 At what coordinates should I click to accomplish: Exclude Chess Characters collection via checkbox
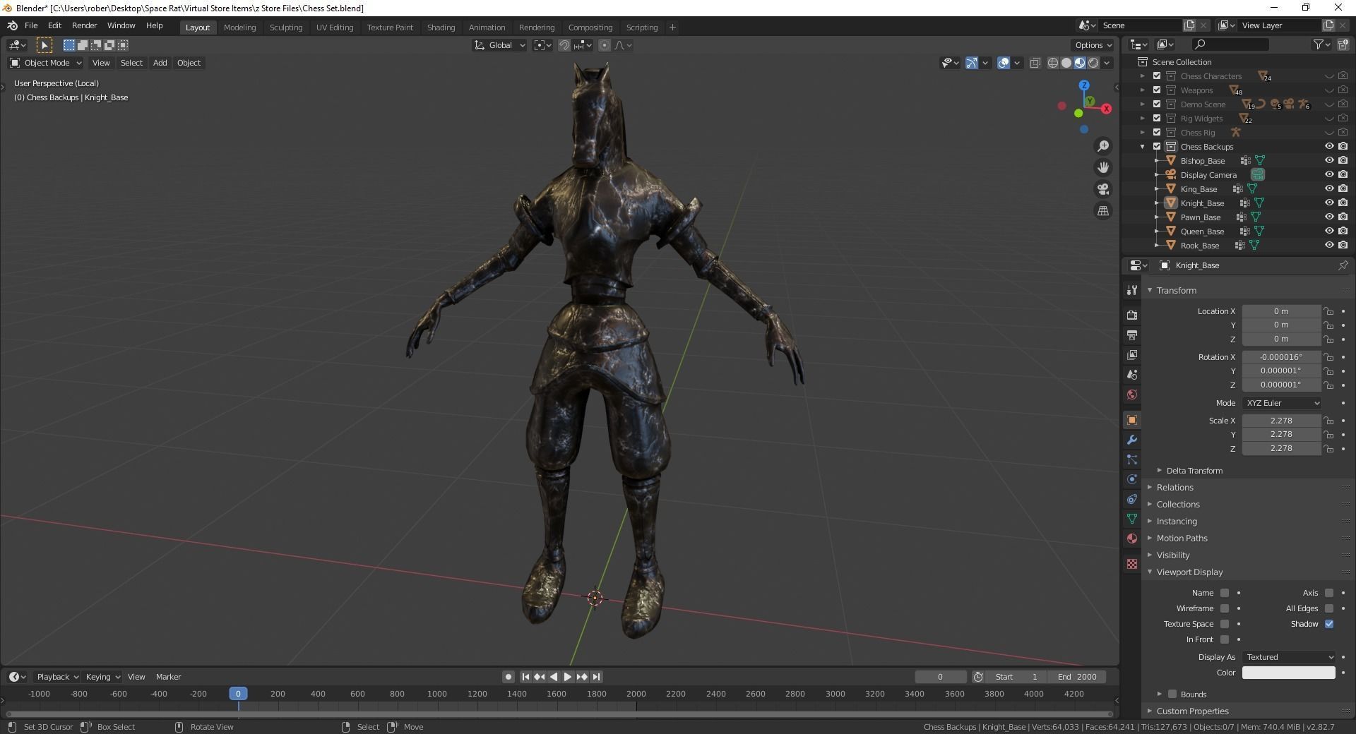[x=1157, y=76]
